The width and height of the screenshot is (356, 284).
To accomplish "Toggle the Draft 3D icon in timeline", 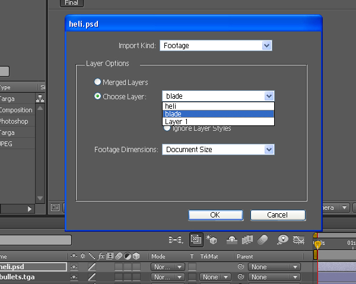I will pos(211,239).
